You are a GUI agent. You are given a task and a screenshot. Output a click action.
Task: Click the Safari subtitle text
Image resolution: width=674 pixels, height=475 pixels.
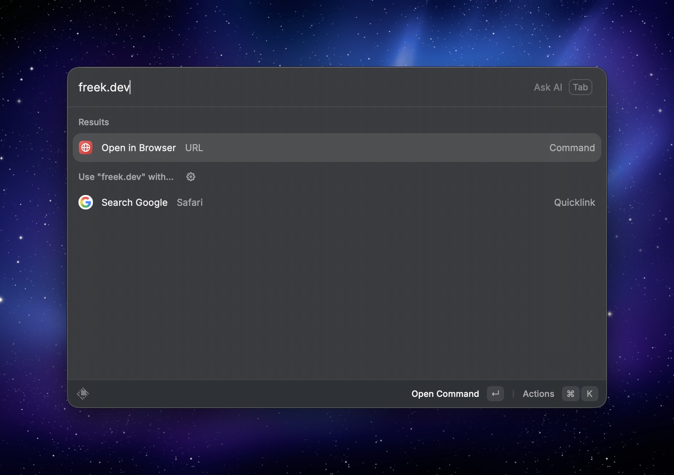pyautogui.click(x=190, y=203)
